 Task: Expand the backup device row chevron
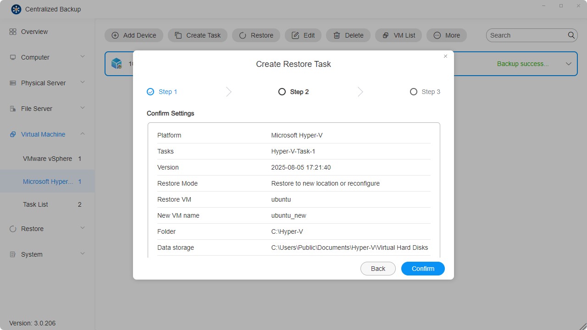click(569, 64)
